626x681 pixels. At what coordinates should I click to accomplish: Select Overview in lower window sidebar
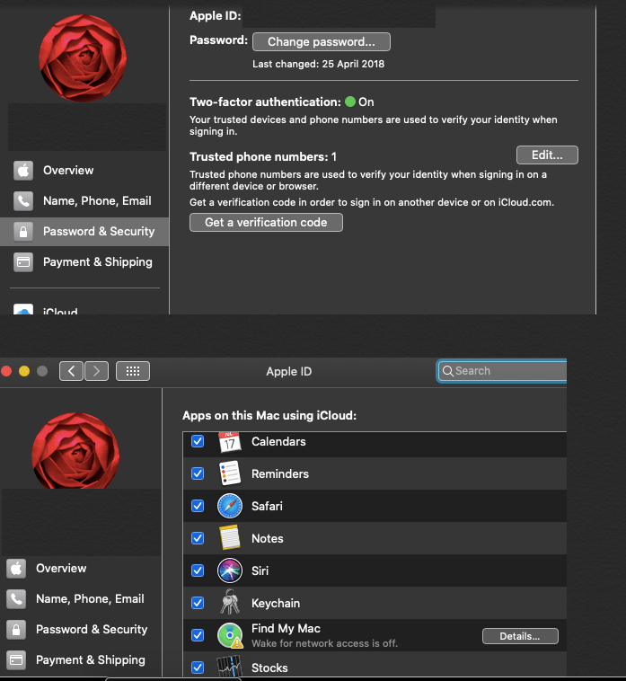click(61, 568)
